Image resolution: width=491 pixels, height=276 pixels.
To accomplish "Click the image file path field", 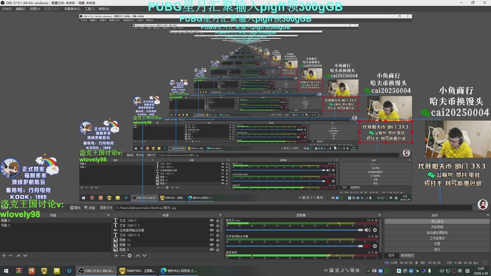I will (293, 208).
